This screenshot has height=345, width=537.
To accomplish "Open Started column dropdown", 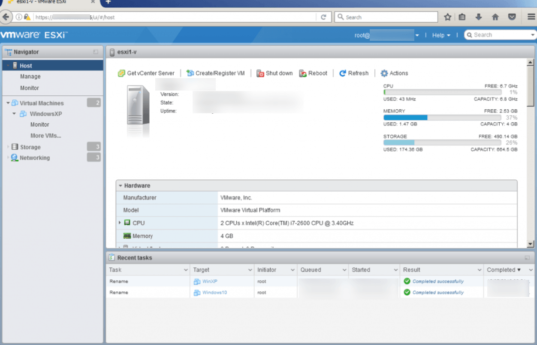I will (396, 270).
